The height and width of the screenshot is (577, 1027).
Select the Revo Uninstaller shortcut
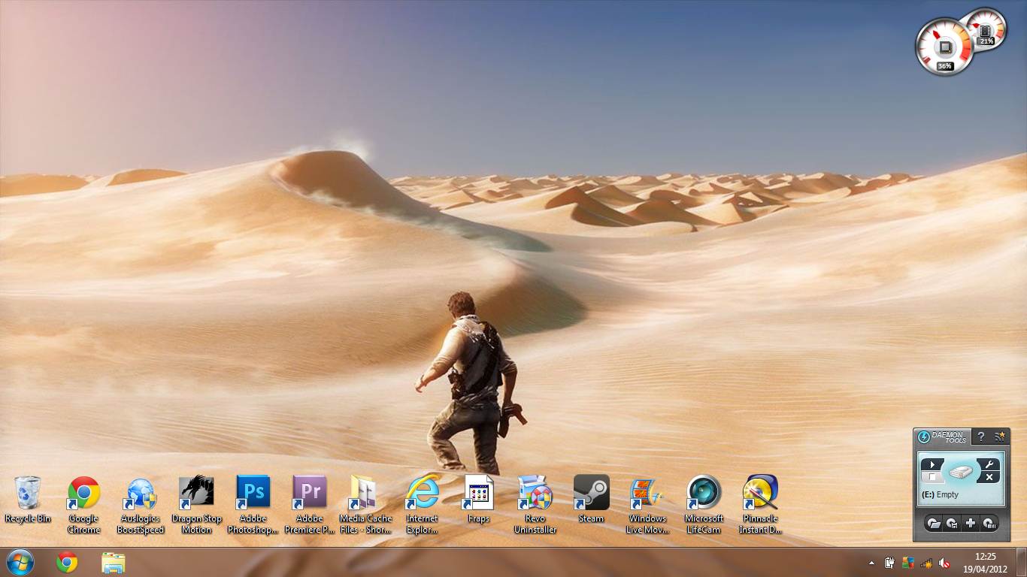click(x=535, y=493)
